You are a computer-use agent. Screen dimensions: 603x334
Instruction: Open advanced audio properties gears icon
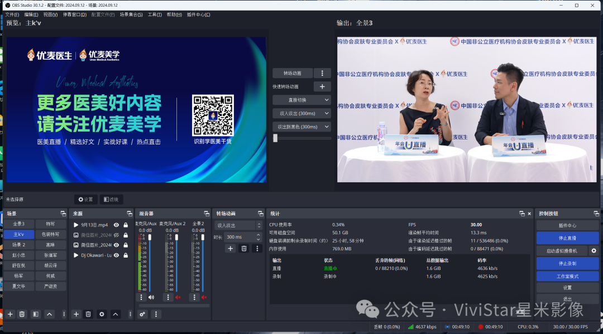tap(142, 314)
